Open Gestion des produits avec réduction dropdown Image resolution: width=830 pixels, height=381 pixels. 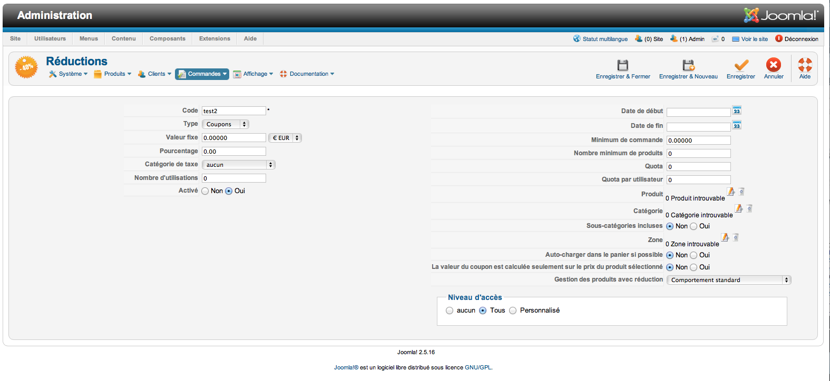pyautogui.click(x=729, y=280)
